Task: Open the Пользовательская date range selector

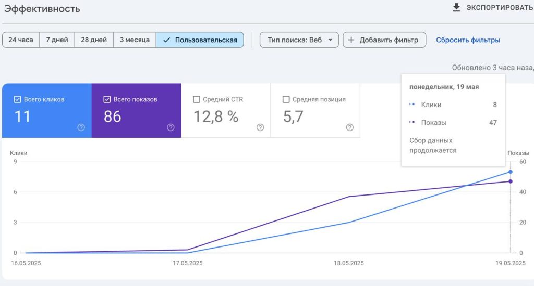Action: (x=200, y=40)
